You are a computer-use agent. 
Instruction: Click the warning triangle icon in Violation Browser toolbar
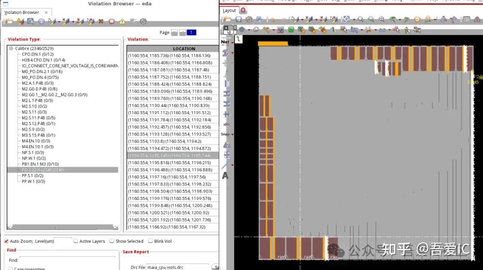122,21
